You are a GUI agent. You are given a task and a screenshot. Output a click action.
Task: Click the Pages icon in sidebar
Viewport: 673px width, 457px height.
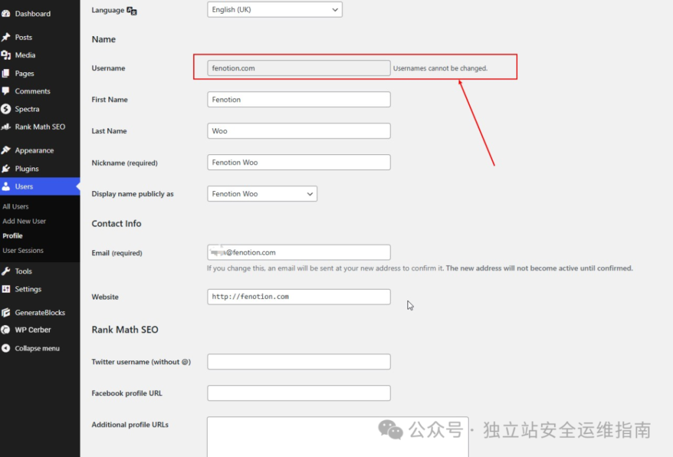6,74
